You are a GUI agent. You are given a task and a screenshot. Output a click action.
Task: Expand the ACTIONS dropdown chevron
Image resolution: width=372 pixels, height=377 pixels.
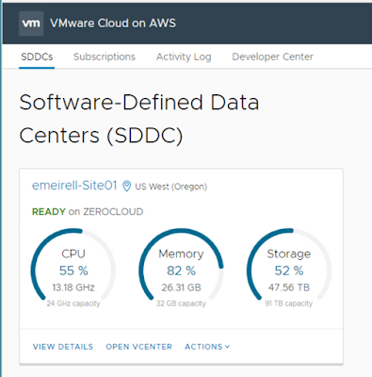coord(228,347)
